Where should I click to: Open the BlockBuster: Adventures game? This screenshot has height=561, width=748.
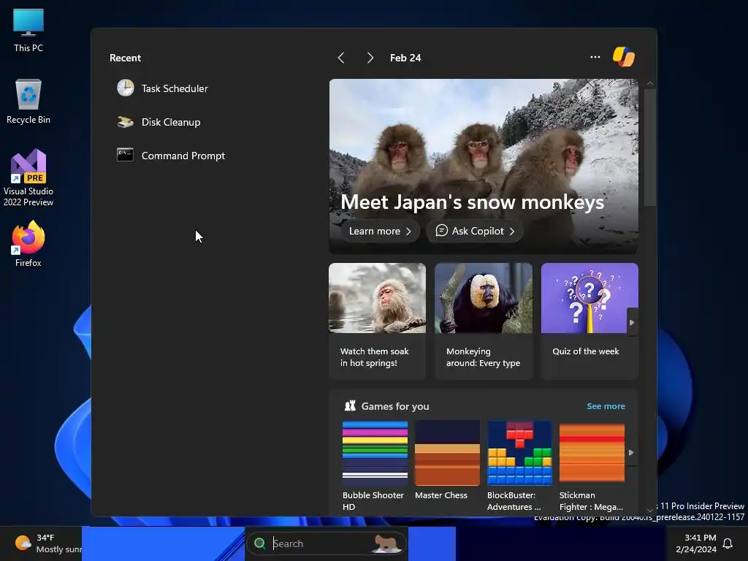519,466
